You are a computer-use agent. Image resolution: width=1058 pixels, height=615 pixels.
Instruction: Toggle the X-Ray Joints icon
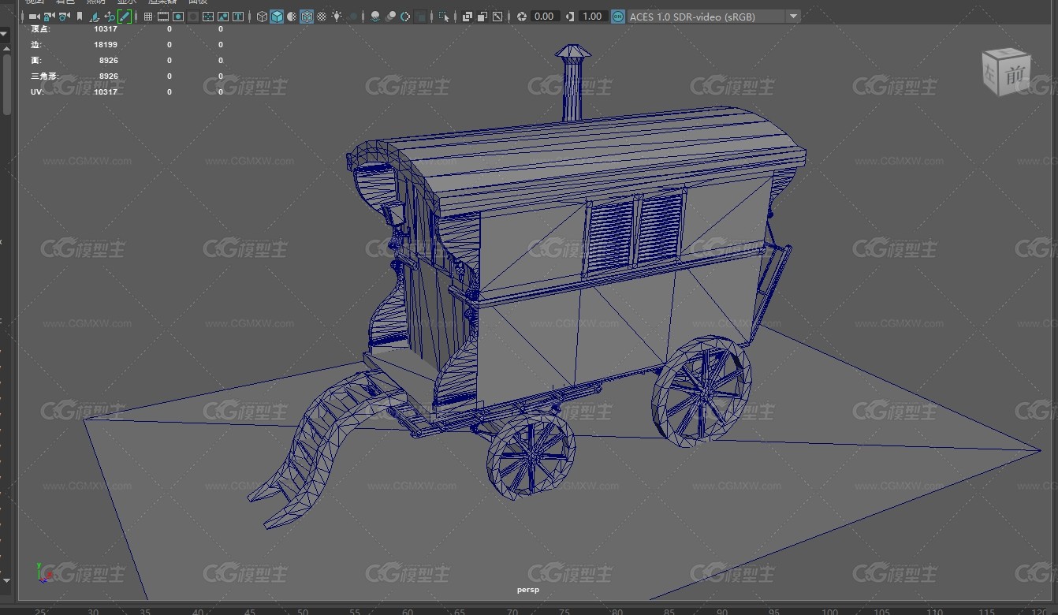click(x=497, y=17)
